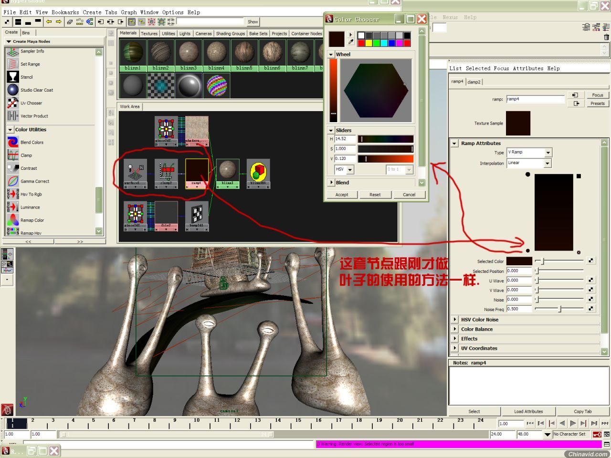611x458 pixels.
Task: Switch to the Shading Groups tab
Action: [x=230, y=33]
